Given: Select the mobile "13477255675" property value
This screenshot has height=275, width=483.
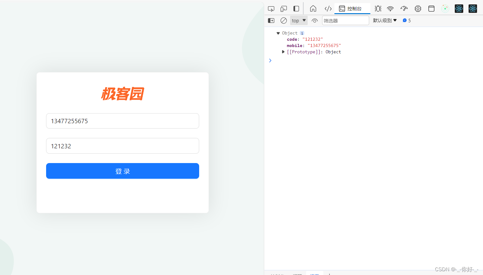Looking at the screenshot, I should [x=324, y=46].
